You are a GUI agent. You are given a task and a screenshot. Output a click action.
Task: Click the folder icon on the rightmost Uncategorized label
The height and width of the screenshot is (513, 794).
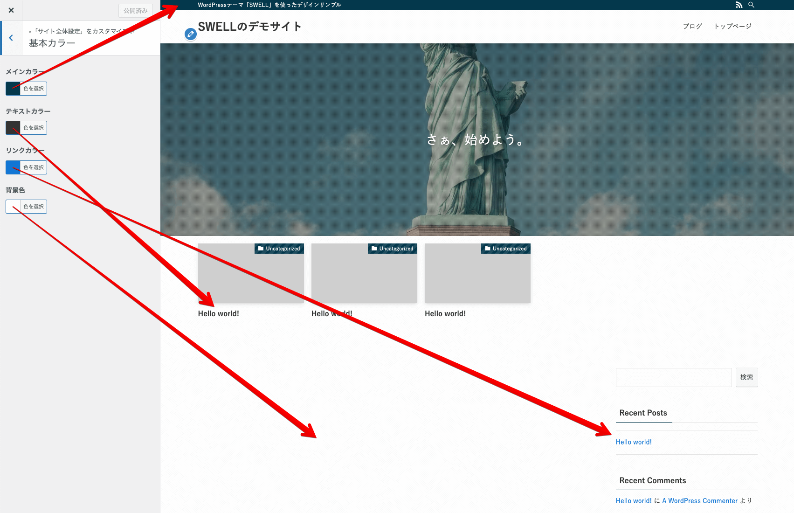tap(487, 249)
